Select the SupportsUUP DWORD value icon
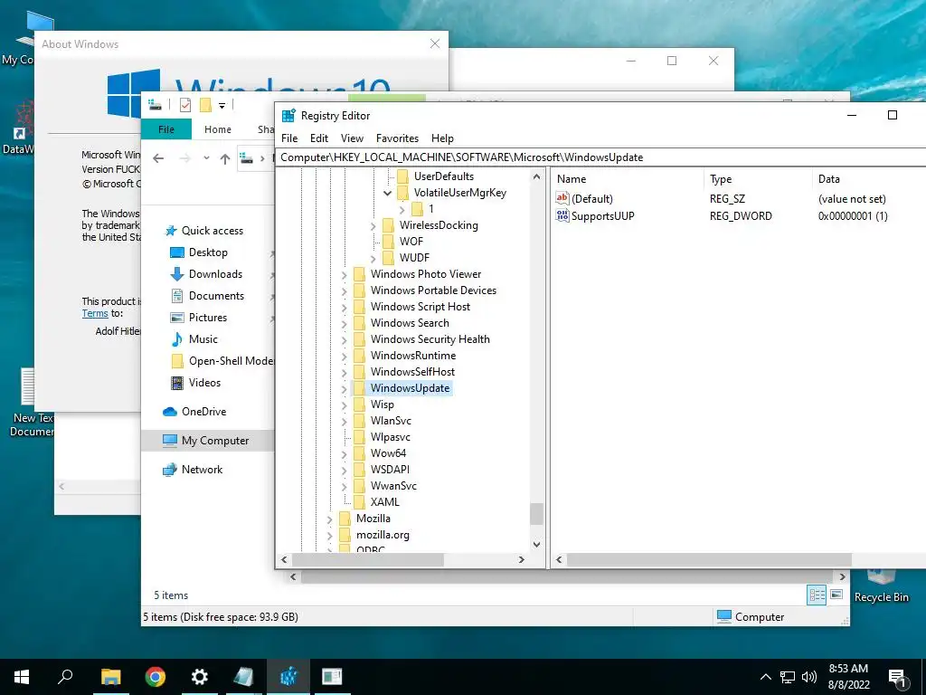 coord(562,215)
